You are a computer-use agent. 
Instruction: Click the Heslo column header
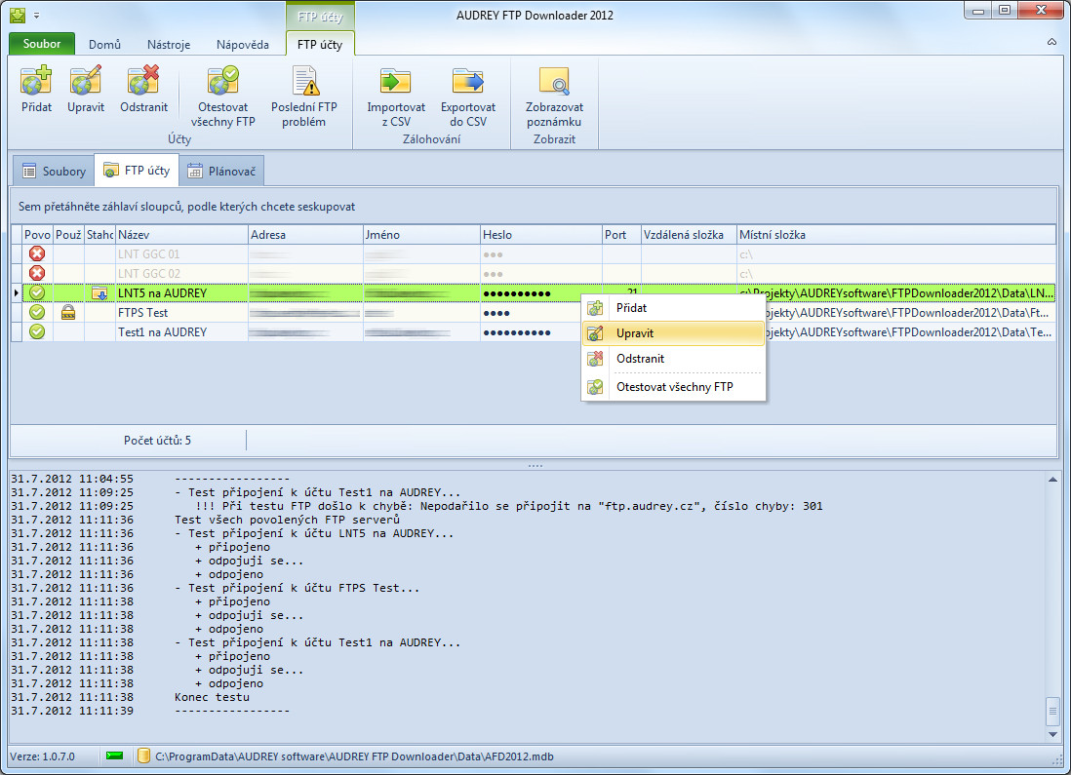tap(541, 235)
